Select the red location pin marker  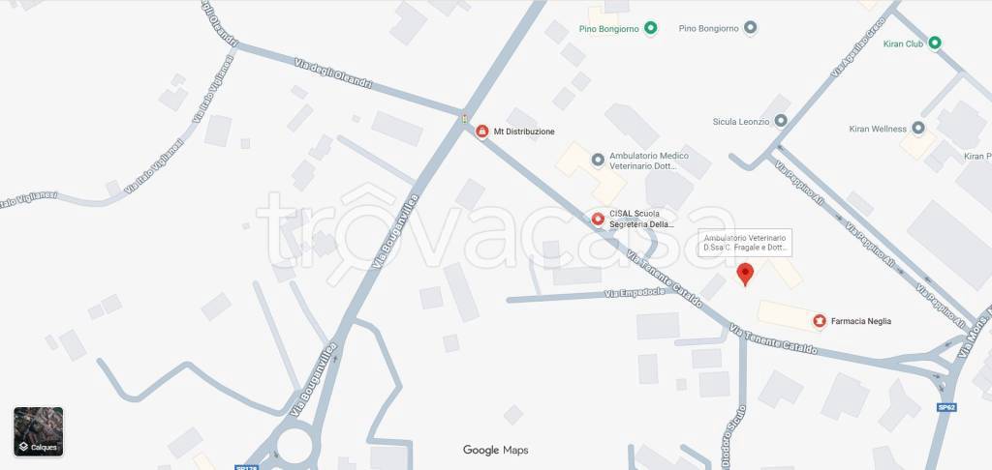click(x=745, y=275)
